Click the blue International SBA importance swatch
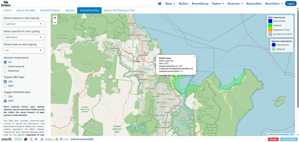This screenshot has height=142, width=299. (270, 21)
